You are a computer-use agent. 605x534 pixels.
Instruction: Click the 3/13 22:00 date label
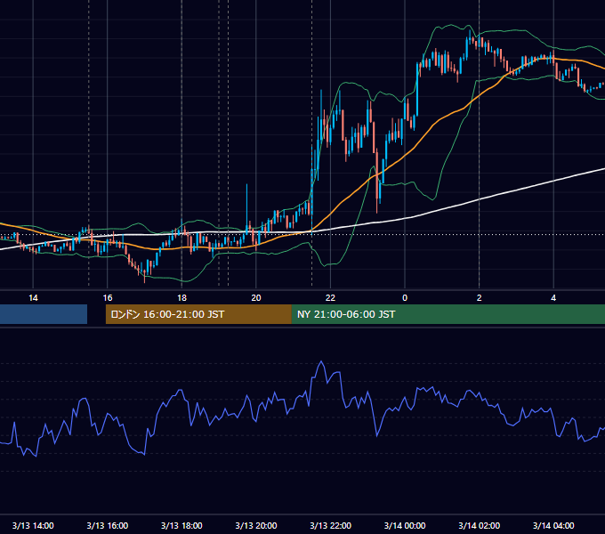[x=331, y=525]
